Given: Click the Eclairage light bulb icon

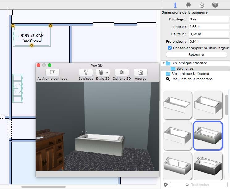Looking at the screenshot, I should [x=86, y=72].
